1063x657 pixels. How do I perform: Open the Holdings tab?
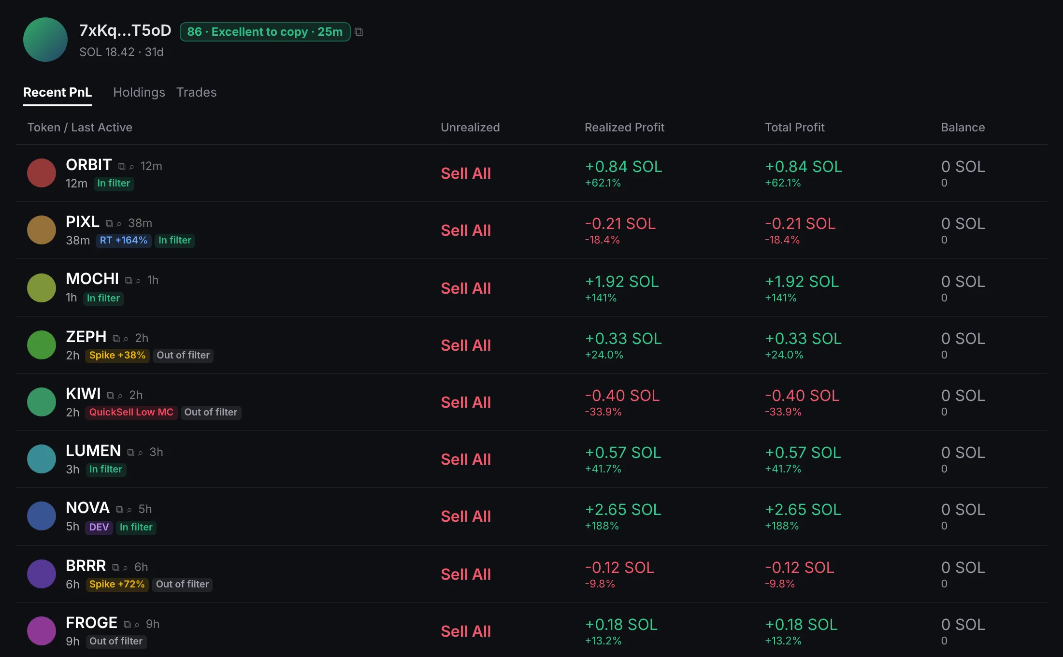tap(139, 92)
